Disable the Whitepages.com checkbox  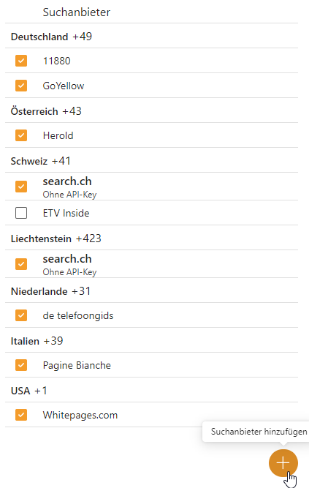click(x=21, y=415)
